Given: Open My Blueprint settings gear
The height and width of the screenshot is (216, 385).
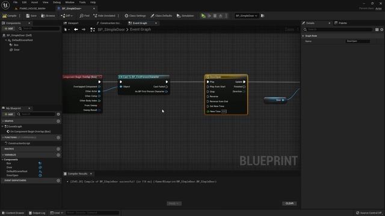Looking at the screenshot, I should [58, 114].
